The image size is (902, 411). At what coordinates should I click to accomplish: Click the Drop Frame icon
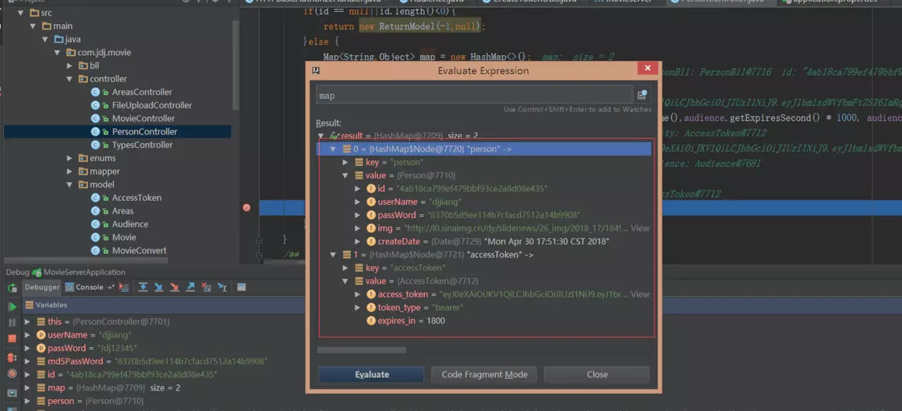tap(206, 287)
